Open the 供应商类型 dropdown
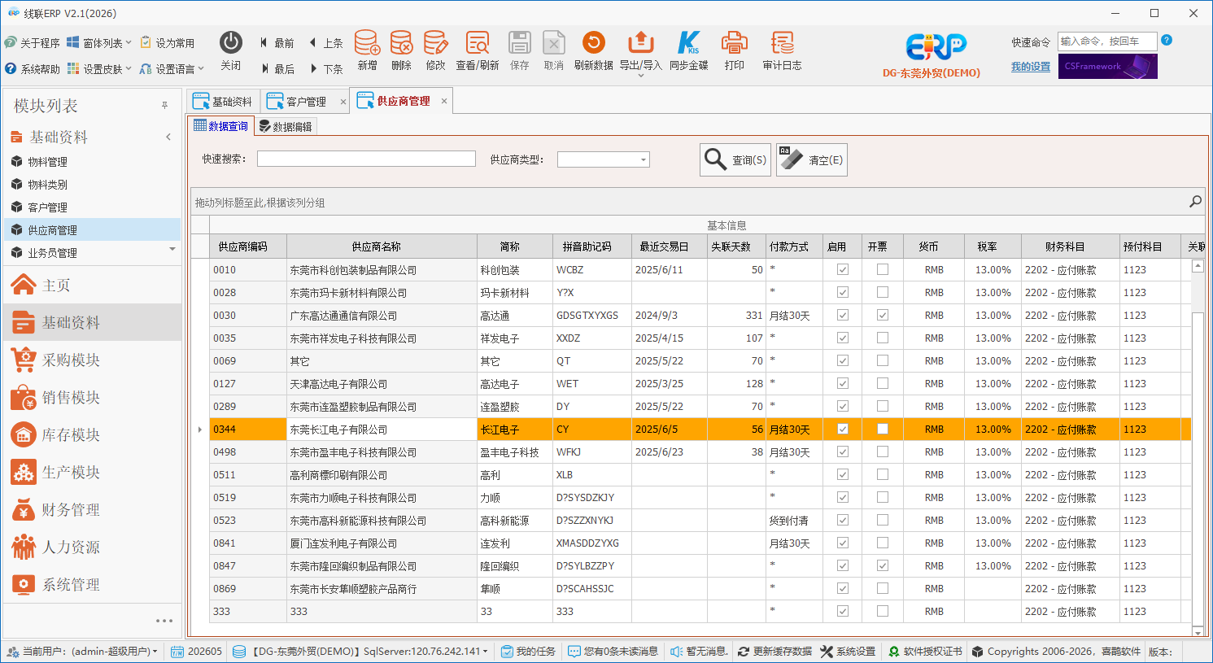Image resolution: width=1213 pixels, height=663 pixels. tap(644, 159)
